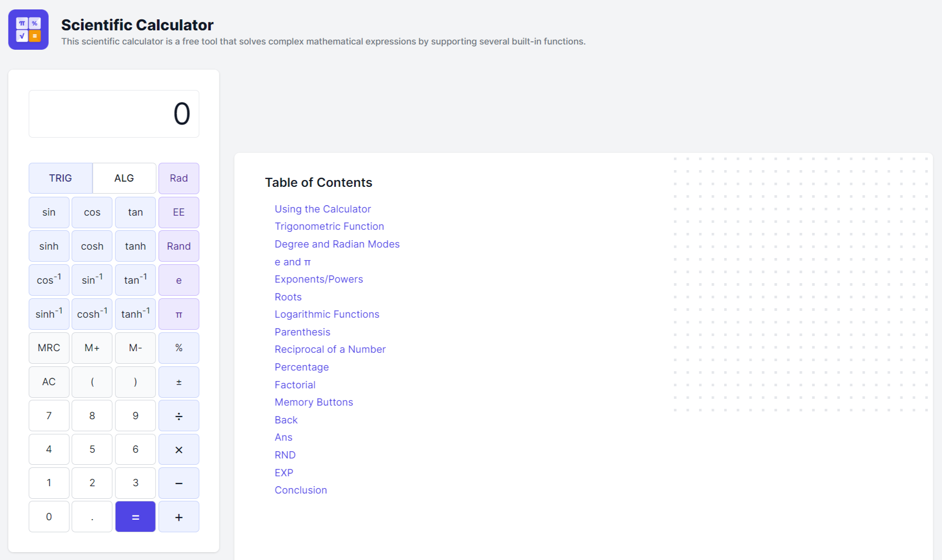The width and height of the screenshot is (942, 560).
Task: Switch to the ALG tab
Action: [x=124, y=178]
